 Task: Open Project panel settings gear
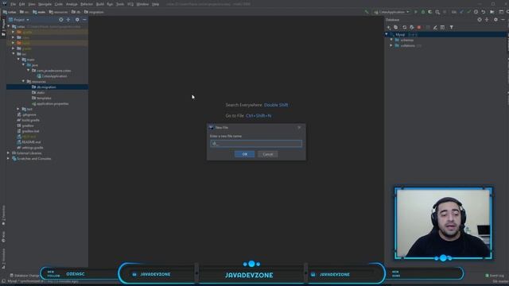pos(77,20)
